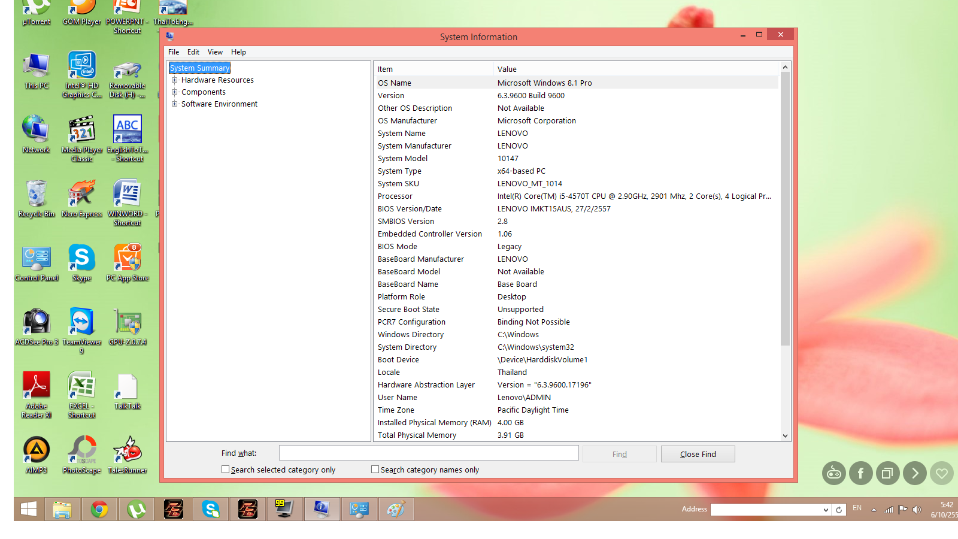Expand the Hardware Resources tree node
The width and height of the screenshot is (958, 539).
[175, 80]
